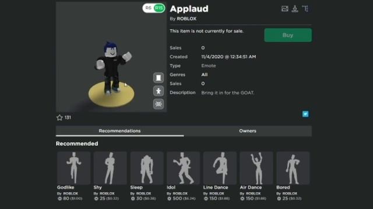Click the Air Dance item name link

point(251,188)
